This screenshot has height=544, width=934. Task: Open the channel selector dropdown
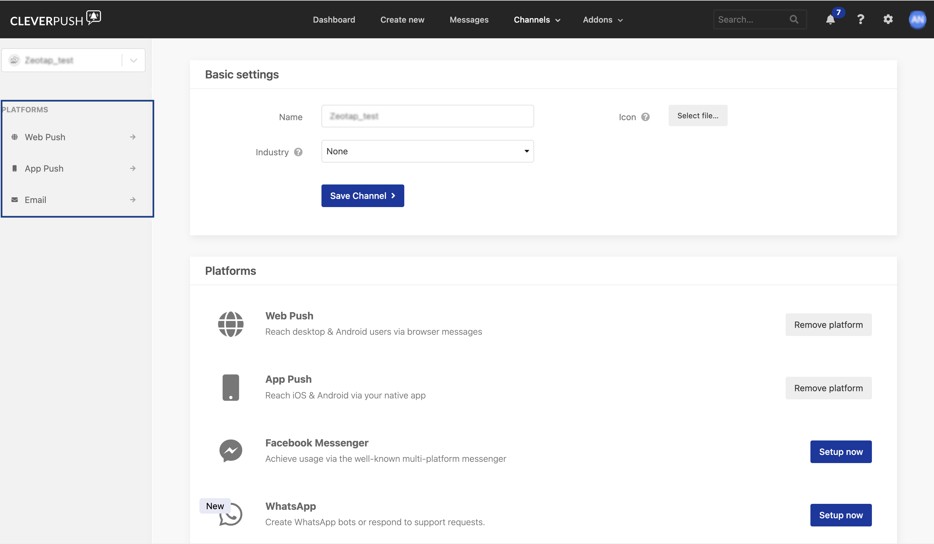pos(73,60)
